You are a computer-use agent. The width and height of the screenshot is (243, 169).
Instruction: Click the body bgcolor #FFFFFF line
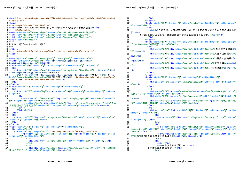click(x=51, y=58)
